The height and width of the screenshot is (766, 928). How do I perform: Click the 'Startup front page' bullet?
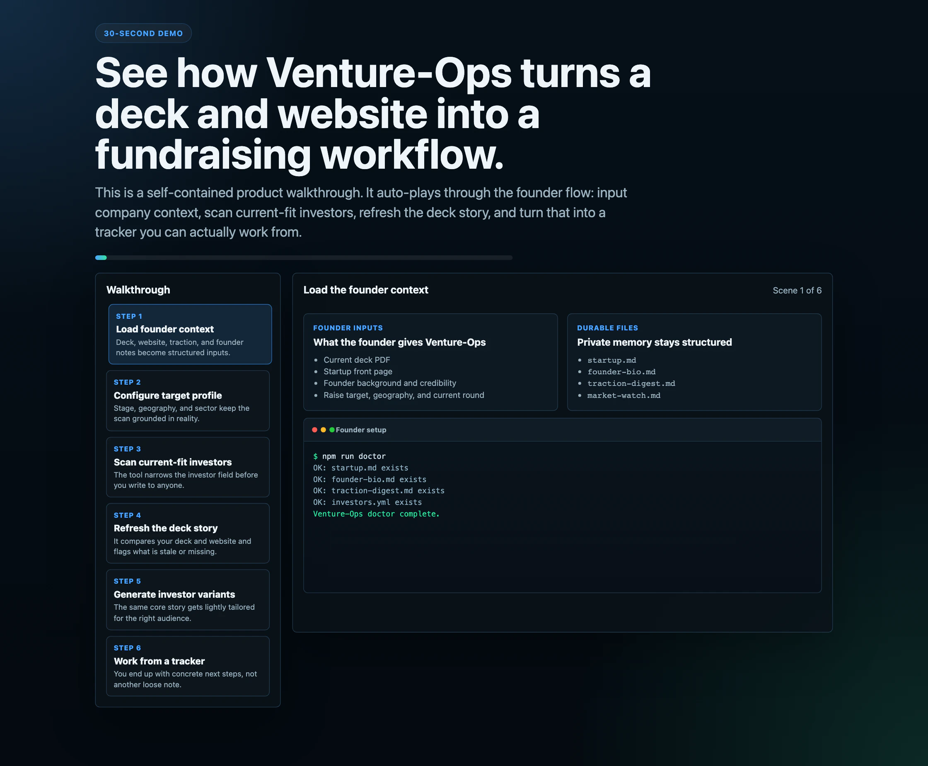pyautogui.click(x=358, y=371)
